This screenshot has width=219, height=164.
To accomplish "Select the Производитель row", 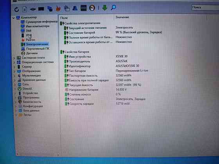I will click(77, 62).
